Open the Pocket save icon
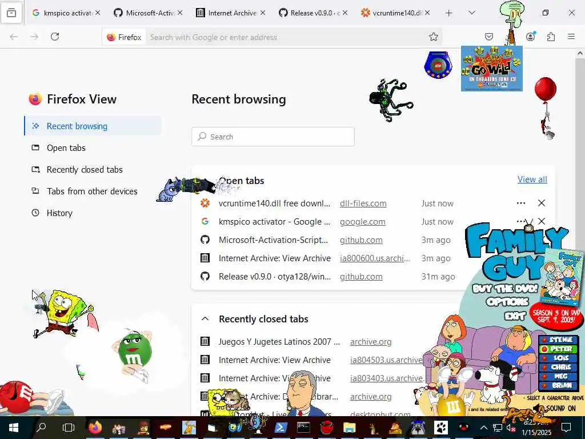The width and height of the screenshot is (585, 439). (x=489, y=37)
